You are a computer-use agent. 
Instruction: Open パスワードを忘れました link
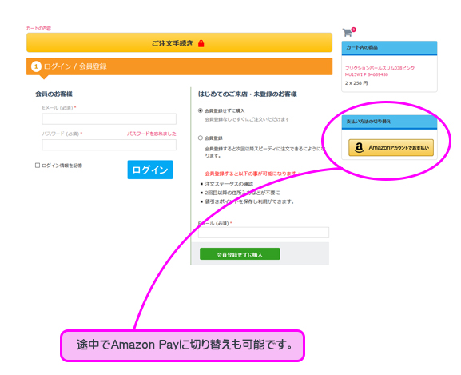(x=152, y=134)
